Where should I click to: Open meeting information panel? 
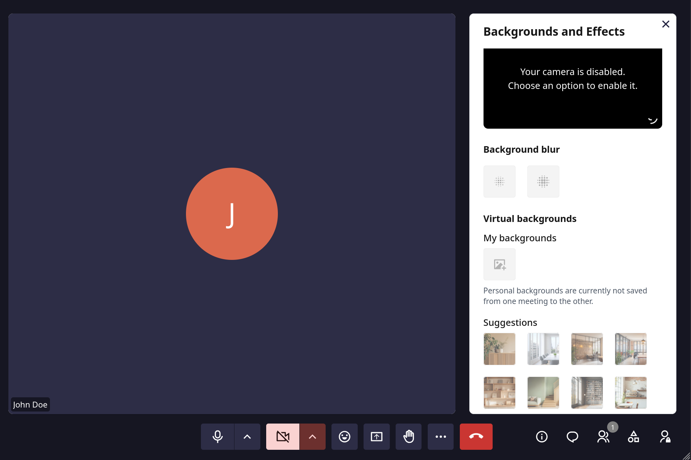pyautogui.click(x=542, y=436)
